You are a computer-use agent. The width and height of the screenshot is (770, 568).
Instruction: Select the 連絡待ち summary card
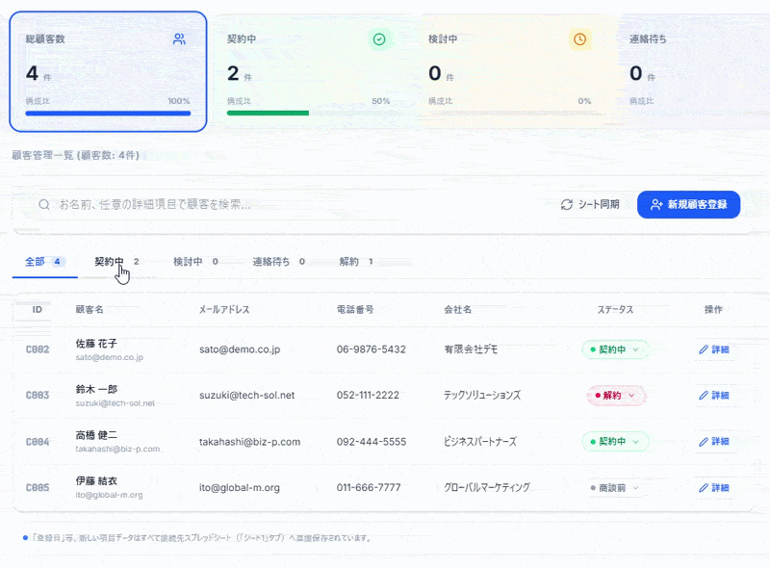[695, 72]
